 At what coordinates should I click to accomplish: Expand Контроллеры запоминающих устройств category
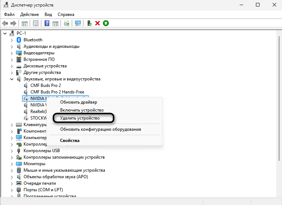12,158
